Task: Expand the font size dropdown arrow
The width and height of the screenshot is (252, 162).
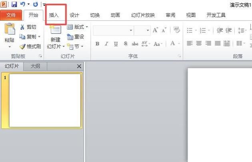Action: (x=148, y=30)
